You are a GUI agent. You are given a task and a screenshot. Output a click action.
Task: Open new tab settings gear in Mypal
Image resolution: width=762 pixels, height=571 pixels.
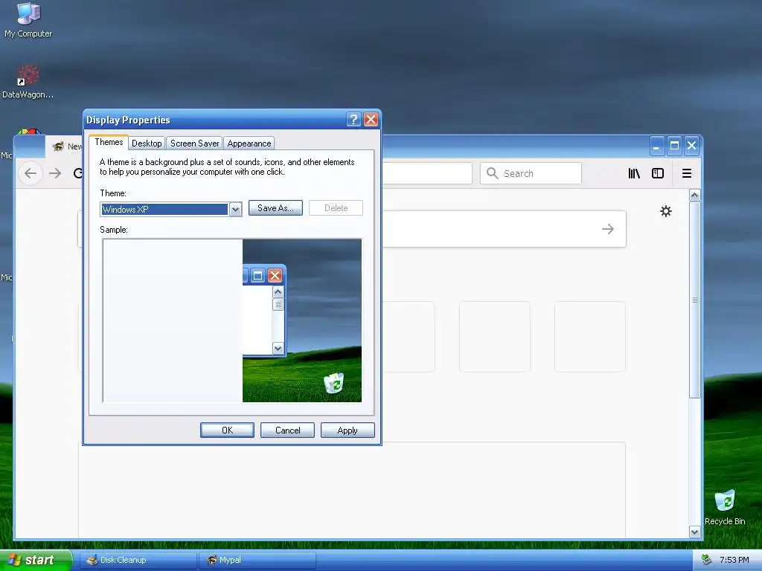[666, 211]
